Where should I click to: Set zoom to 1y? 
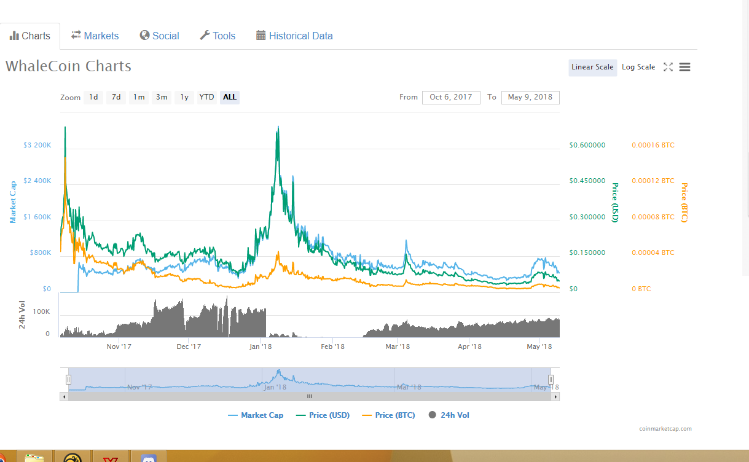coord(184,97)
